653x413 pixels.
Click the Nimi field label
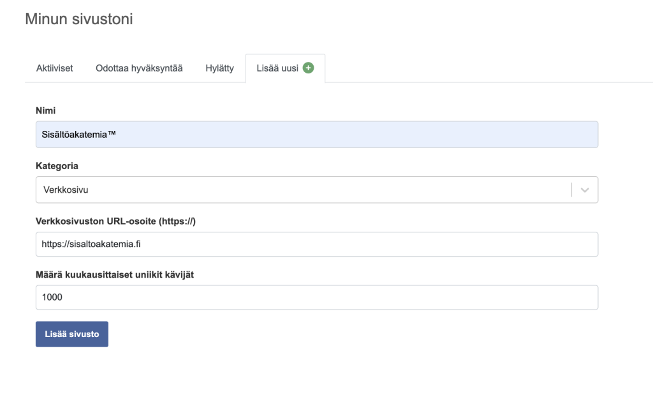[44, 110]
